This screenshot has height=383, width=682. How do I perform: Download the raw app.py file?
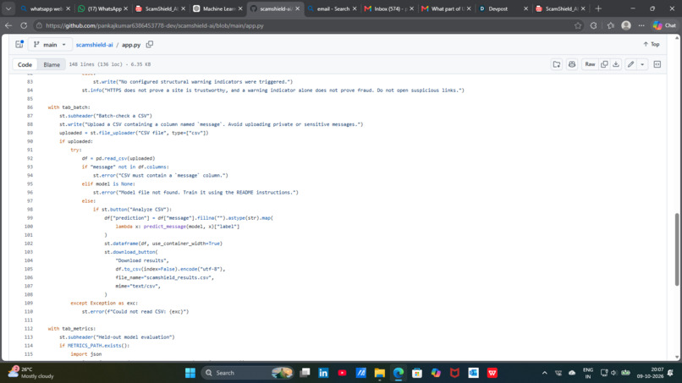coord(616,64)
